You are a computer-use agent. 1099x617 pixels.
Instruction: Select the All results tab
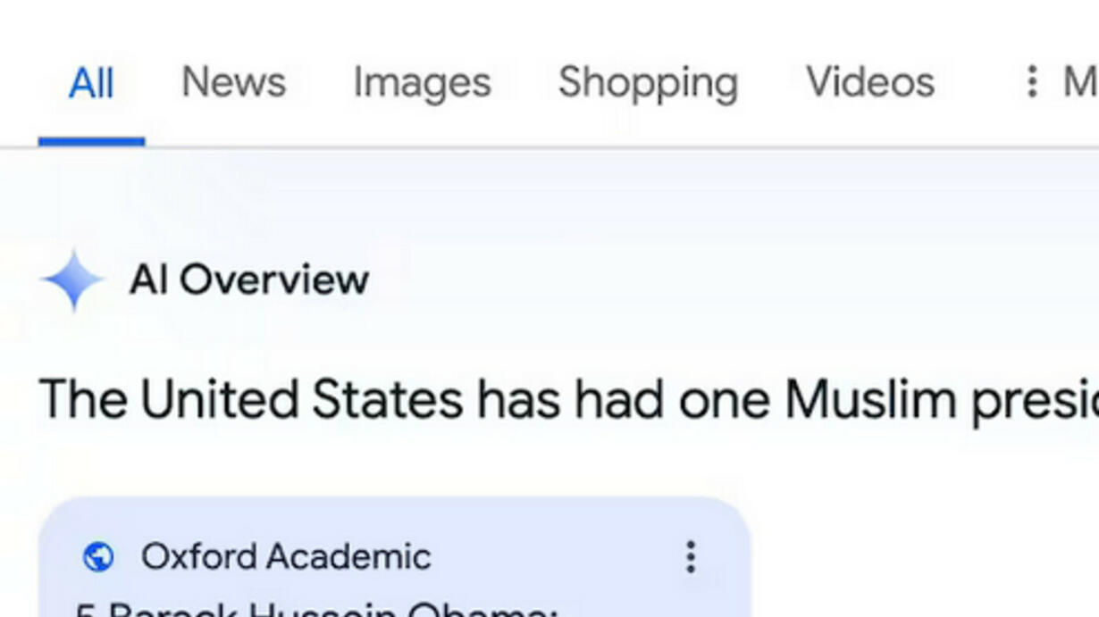click(x=91, y=83)
